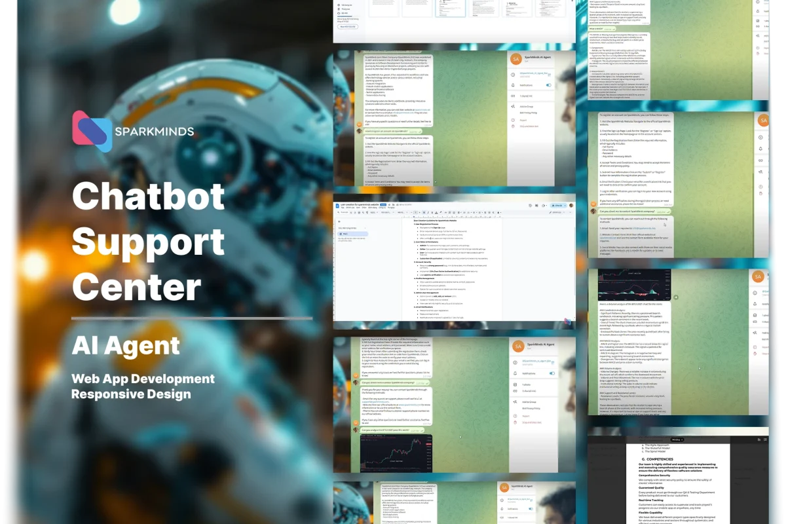Image resolution: width=786 pixels, height=524 pixels.
Task: Click the 'Web App Development' tagline
Action: pos(143,379)
